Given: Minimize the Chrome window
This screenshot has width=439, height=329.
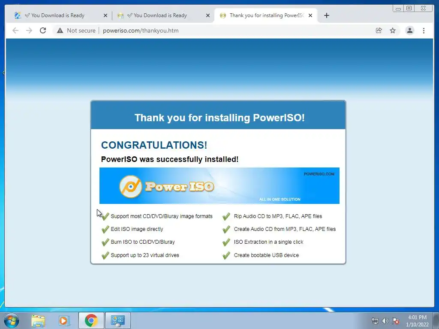Looking at the screenshot, I should pyautogui.click(x=398, y=9).
